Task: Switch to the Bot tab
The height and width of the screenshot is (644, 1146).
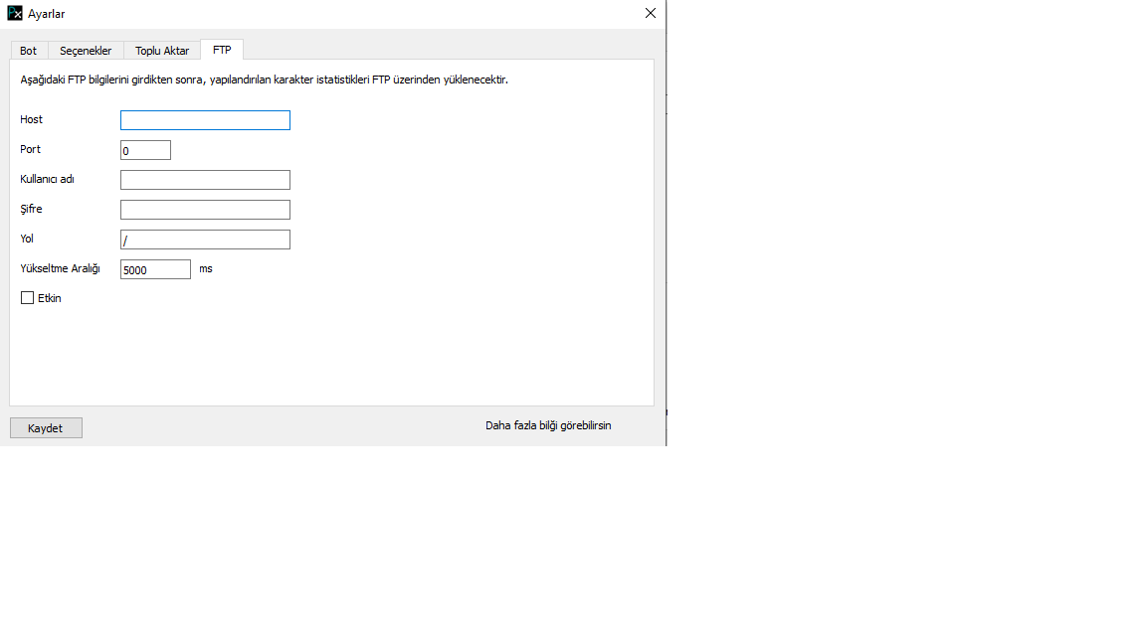Action: pyautogui.click(x=28, y=51)
